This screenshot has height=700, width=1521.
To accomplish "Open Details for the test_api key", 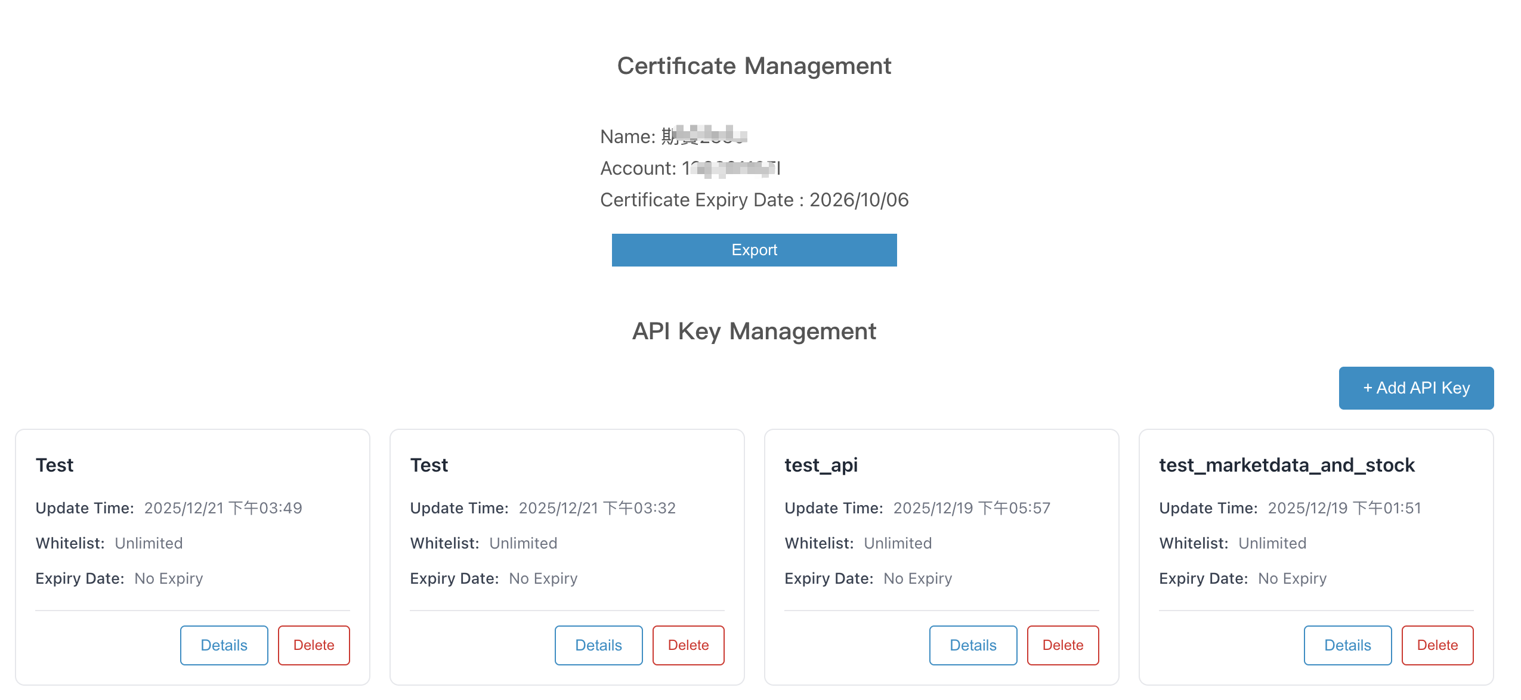I will click(972, 645).
